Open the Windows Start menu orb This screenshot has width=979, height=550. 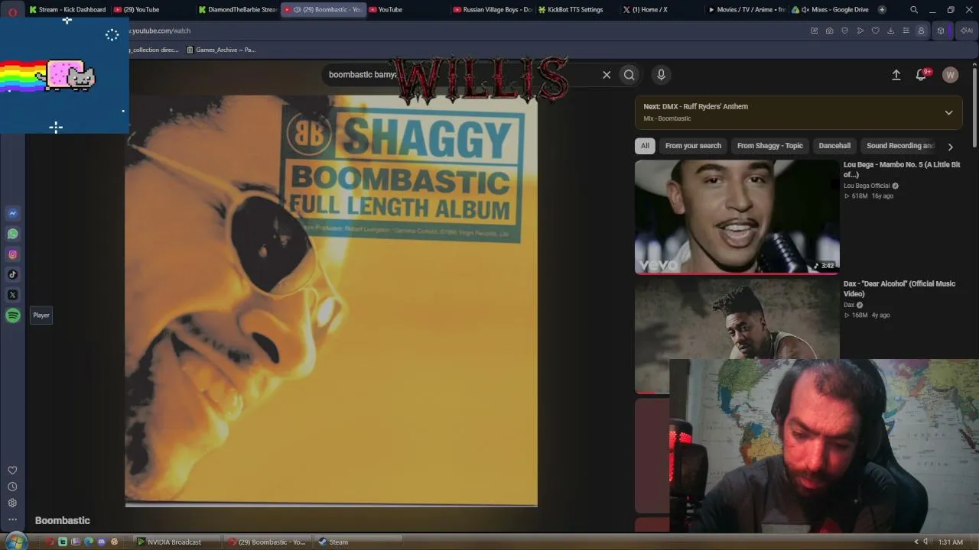point(15,542)
